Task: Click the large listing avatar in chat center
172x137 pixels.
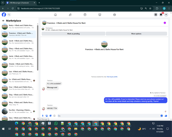Action: [x=104, y=44]
